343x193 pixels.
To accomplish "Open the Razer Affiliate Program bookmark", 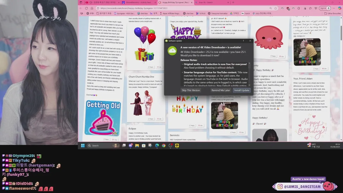I will point(169,13).
